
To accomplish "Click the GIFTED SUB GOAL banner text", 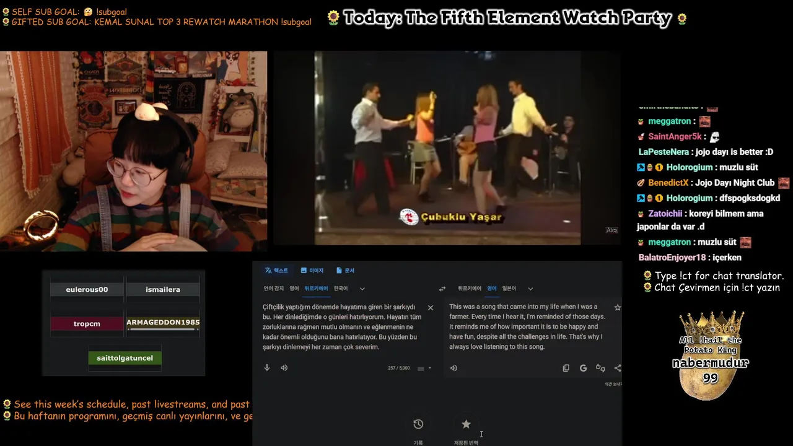I will 161,22.
